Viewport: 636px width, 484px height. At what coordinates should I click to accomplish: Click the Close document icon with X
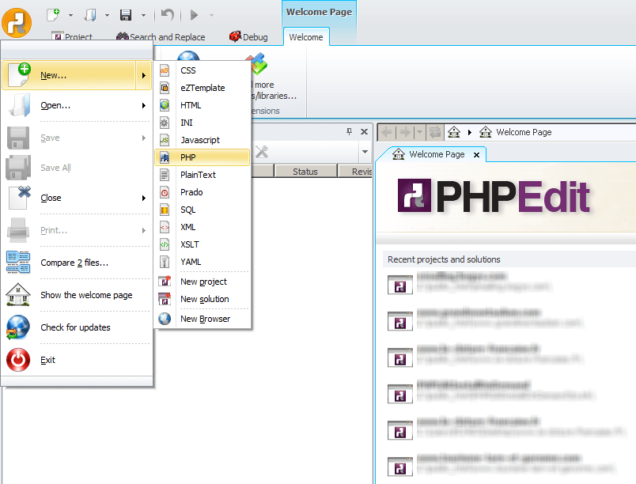pyautogui.click(x=20, y=198)
